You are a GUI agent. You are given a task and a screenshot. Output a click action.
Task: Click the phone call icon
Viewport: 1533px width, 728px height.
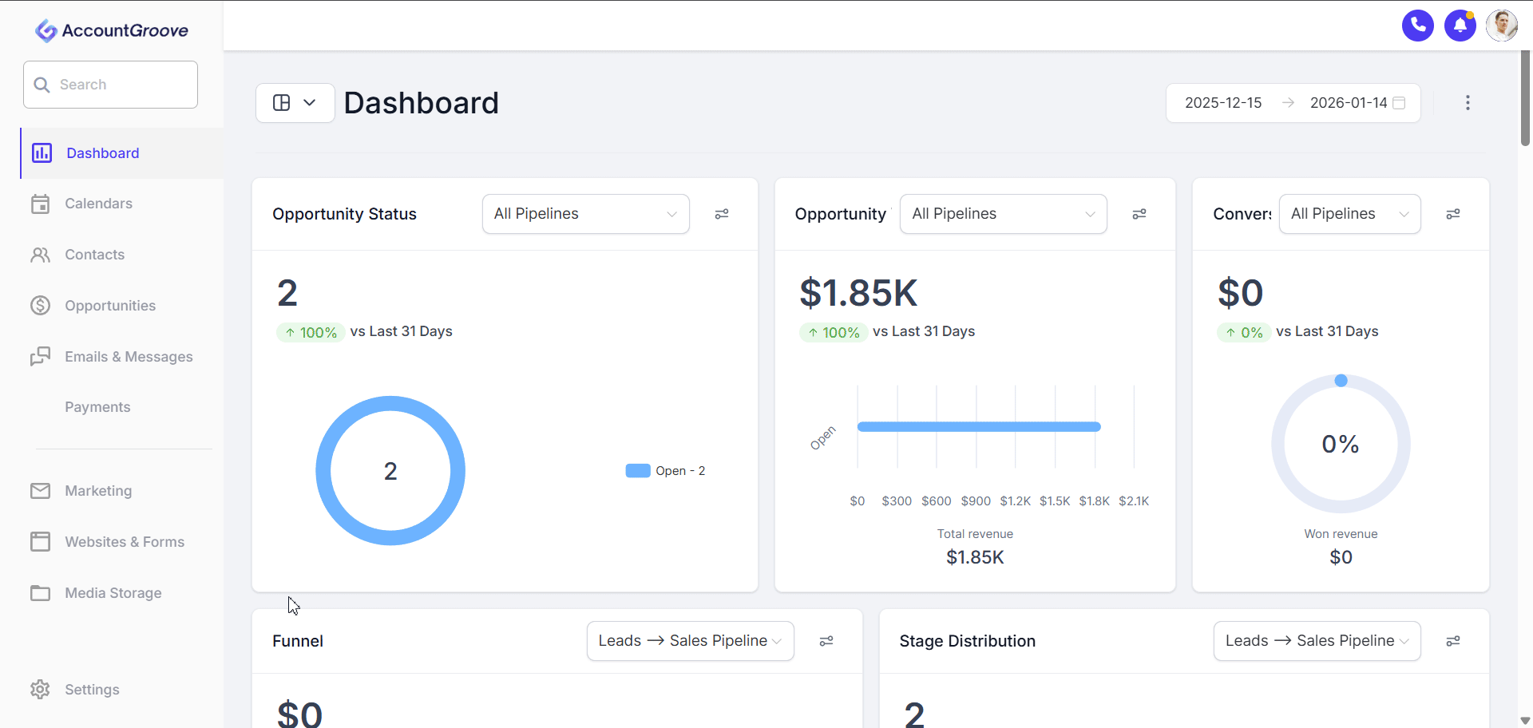click(x=1417, y=26)
